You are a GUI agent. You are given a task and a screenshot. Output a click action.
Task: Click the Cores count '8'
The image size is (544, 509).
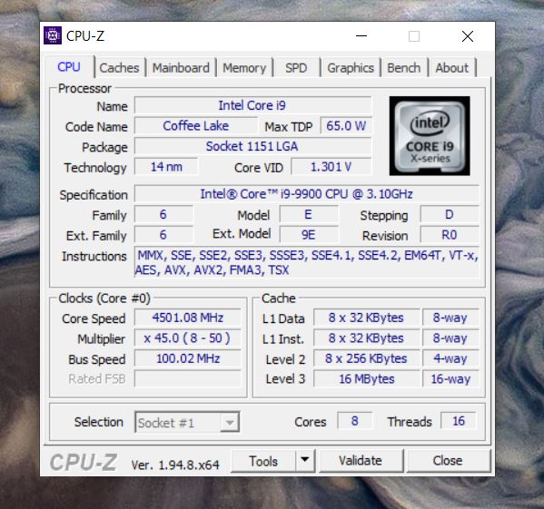(354, 421)
